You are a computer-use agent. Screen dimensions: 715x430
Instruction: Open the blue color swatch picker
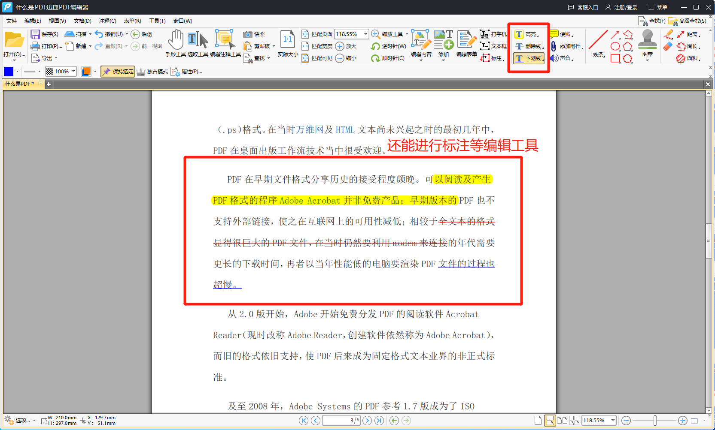coord(9,71)
